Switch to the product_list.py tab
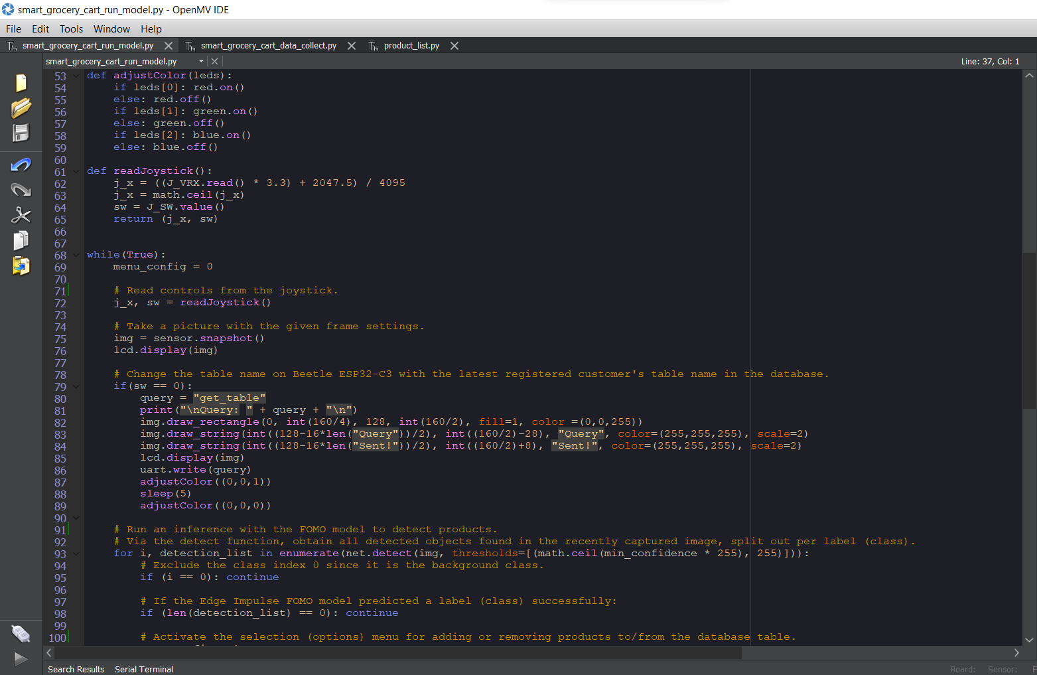 [x=411, y=45]
